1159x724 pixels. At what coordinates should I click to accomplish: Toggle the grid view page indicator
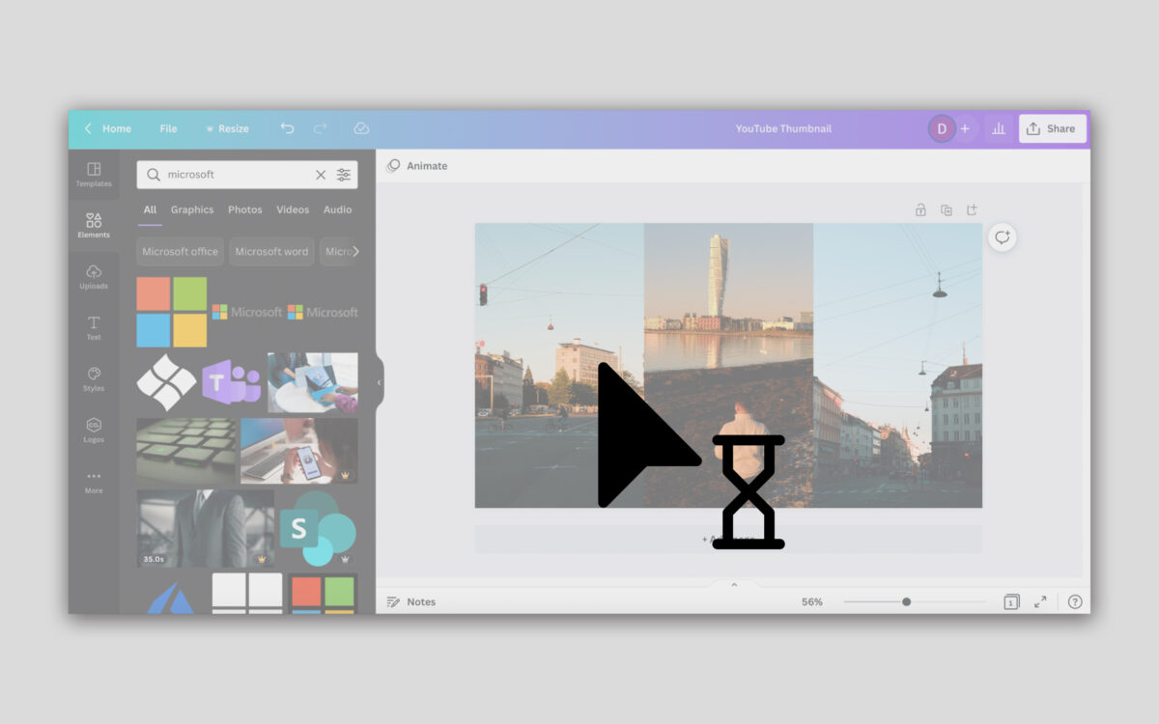1010,601
